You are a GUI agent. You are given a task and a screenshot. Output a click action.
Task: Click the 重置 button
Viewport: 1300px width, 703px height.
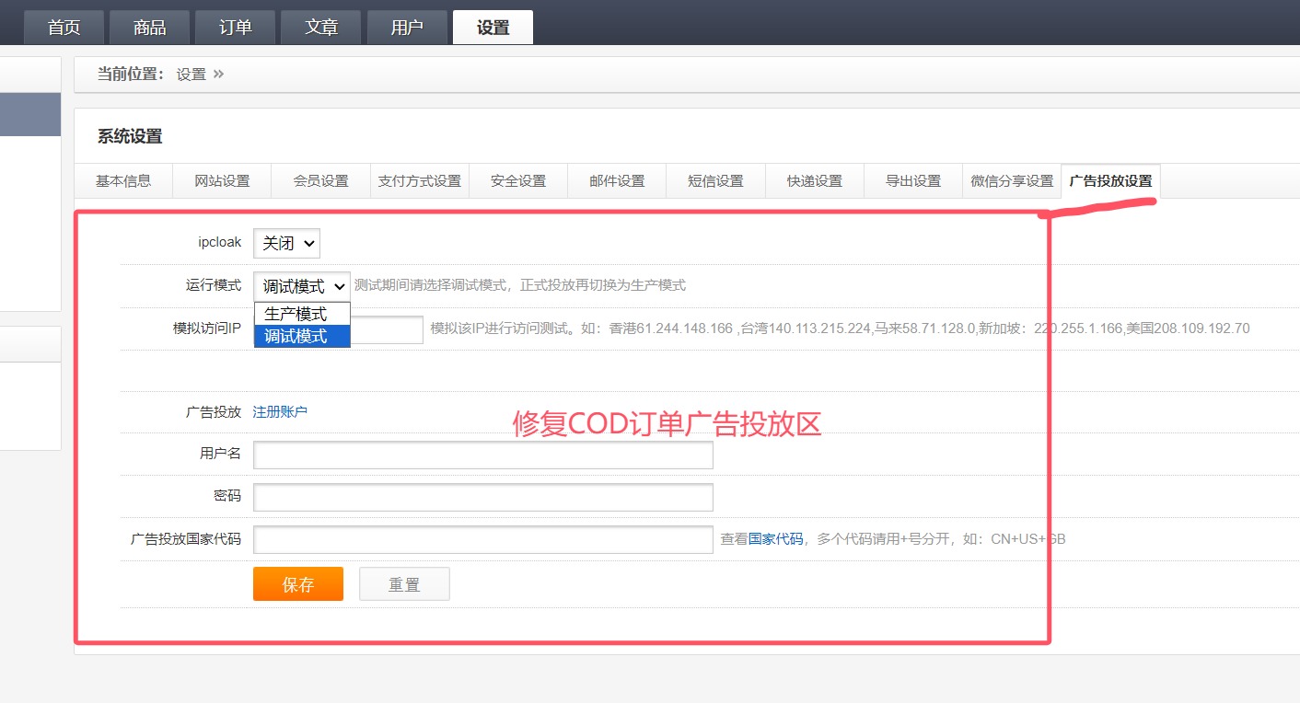(404, 584)
